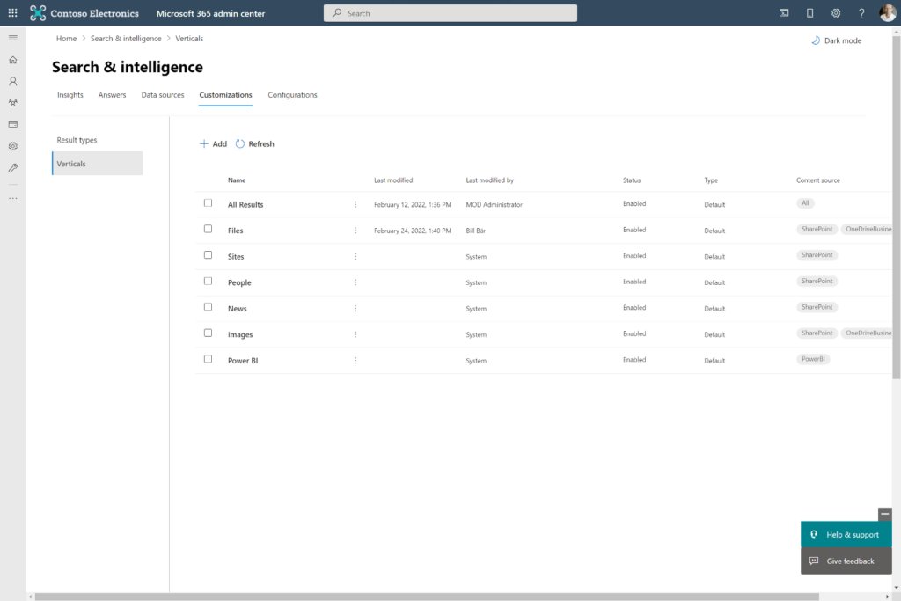This screenshot has width=901, height=601.
Task: Click the vertical scrollbar on right
Action: point(896,207)
